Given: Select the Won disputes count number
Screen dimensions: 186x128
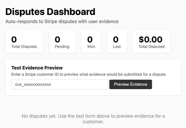Looking at the screenshot, I should (x=90, y=39).
